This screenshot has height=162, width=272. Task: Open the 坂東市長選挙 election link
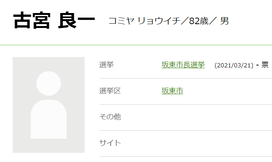pos(183,65)
